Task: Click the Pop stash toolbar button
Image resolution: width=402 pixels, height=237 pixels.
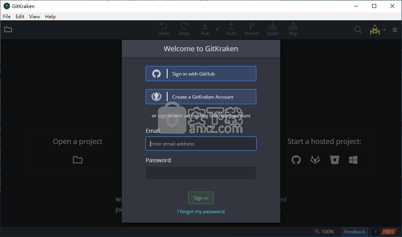Action: coord(293,29)
